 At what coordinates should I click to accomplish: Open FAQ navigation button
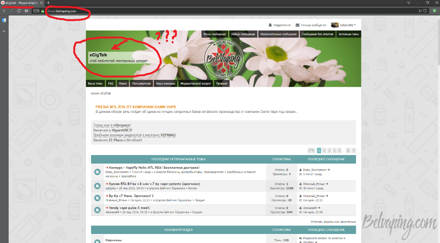click(110, 84)
